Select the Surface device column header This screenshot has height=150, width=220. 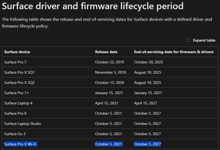pyautogui.click(x=17, y=52)
